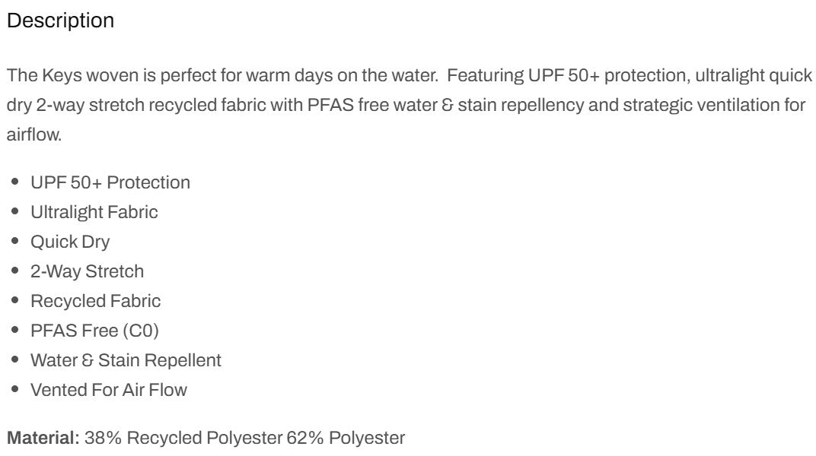
Task: Click the PFAS Free (C0) list item
Action: pos(94,331)
